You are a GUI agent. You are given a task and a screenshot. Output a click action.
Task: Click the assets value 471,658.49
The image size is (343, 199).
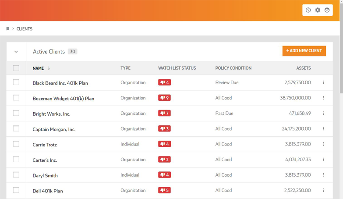(x=300, y=113)
